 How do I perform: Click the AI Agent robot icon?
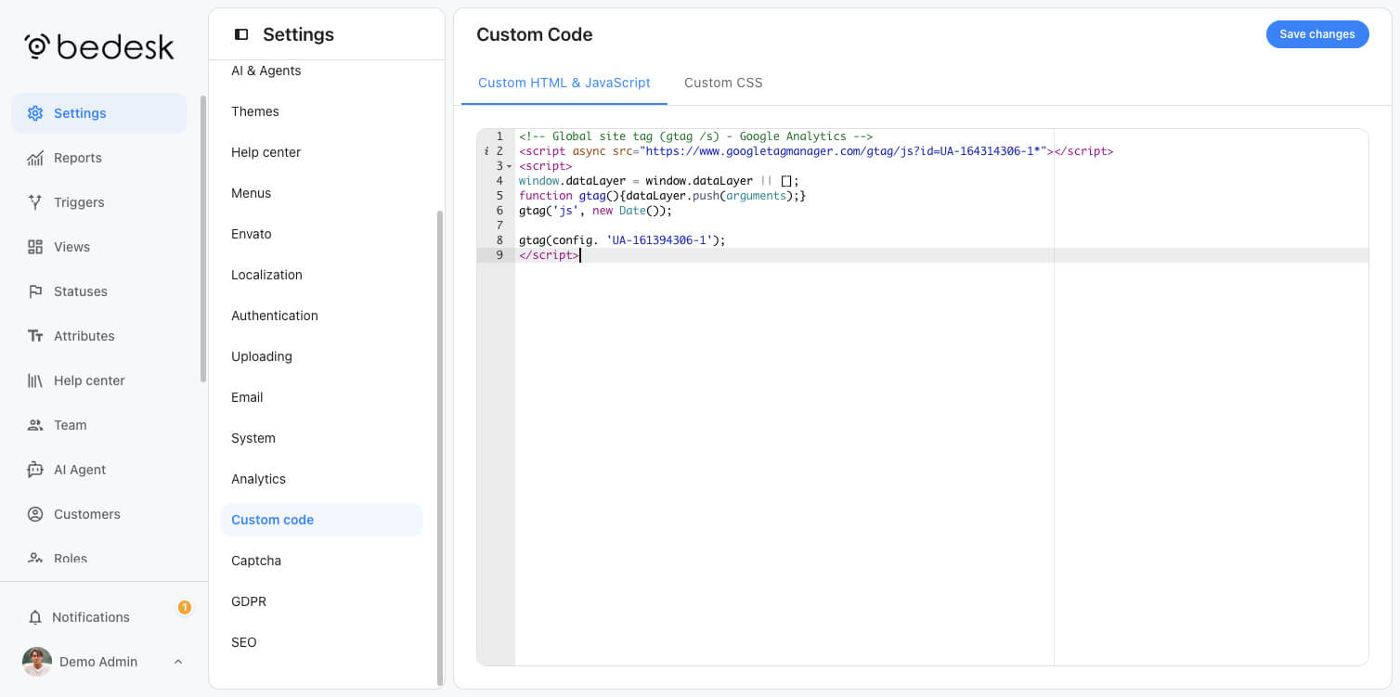tap(35, 470)
